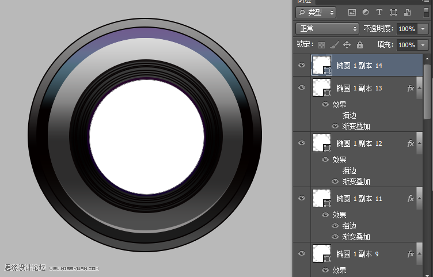433x277 pixels.
Task: Select layer name 椭圆 1 副本 13
Action: pos(359,88)
